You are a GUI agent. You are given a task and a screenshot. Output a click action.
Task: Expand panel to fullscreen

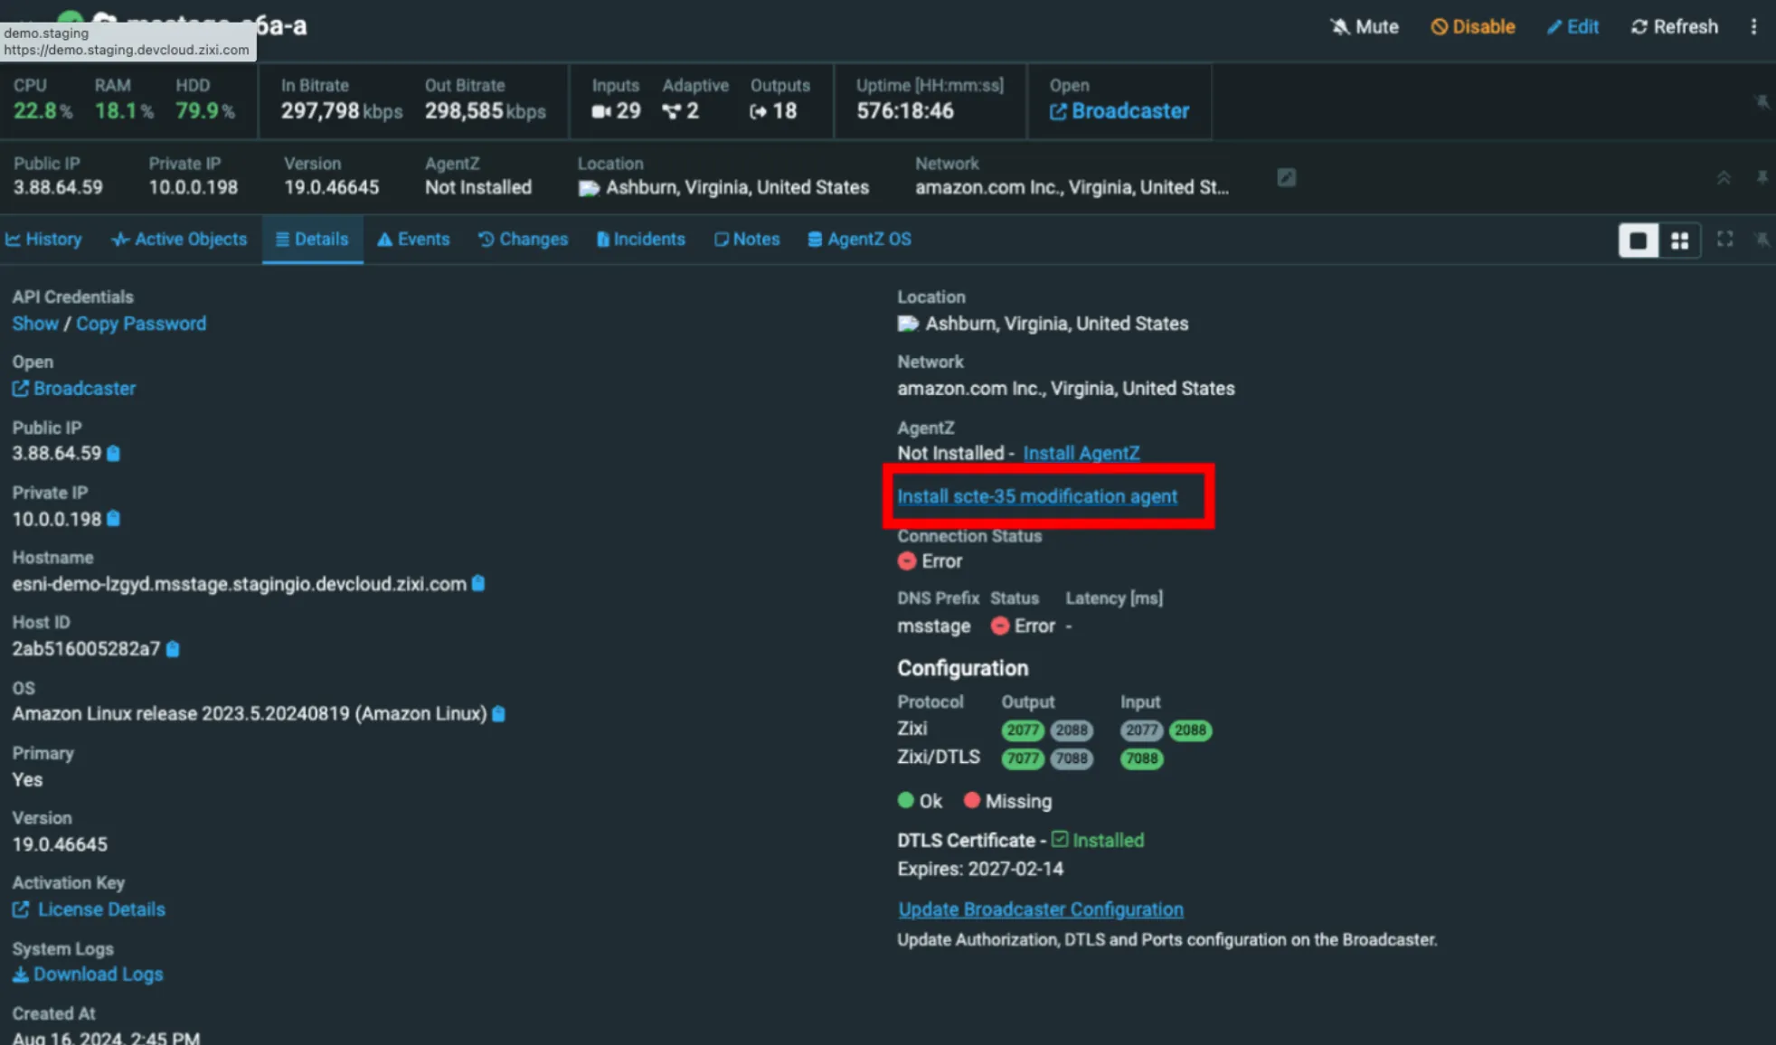[1724, 239]
